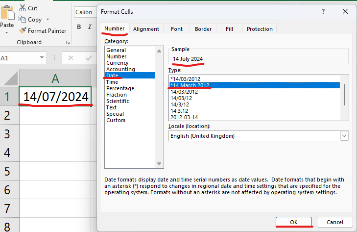Choose type *14 March 2012
Image resolution: width=357 pixels, height=232 pixels.
click(x=255, y=85)
